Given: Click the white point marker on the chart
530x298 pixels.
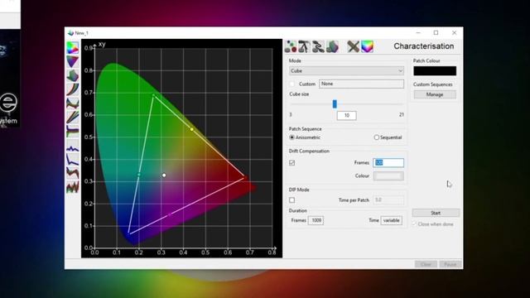Looking at the screenshot, I should point(164,175).
